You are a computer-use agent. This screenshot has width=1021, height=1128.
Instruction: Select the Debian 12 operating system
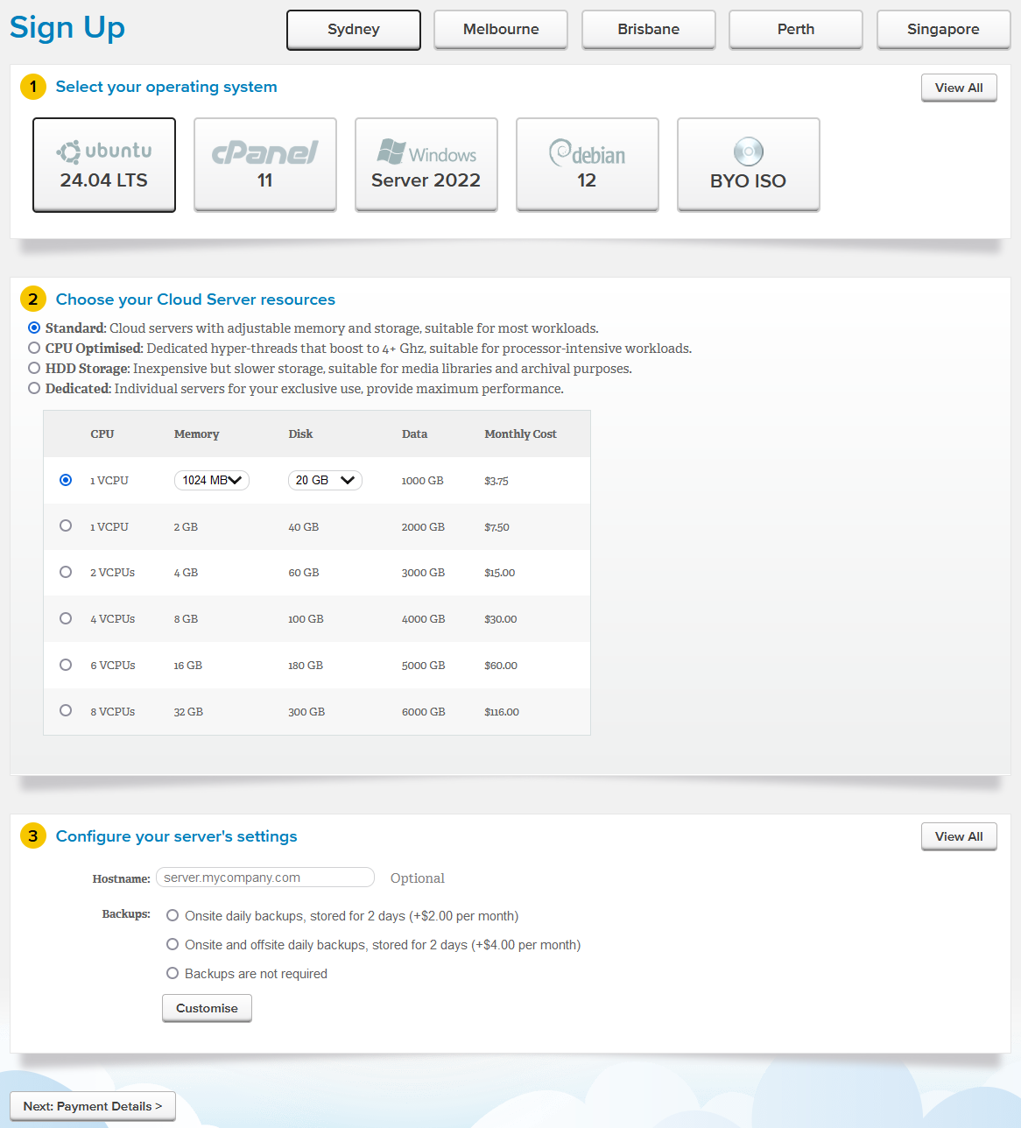click(588, 165)
